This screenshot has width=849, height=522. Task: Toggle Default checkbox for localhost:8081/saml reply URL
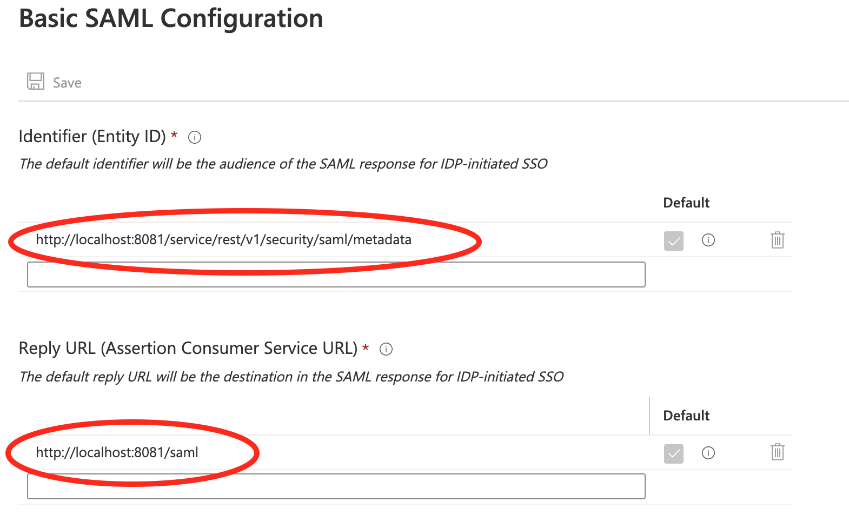tap(673, 453)
